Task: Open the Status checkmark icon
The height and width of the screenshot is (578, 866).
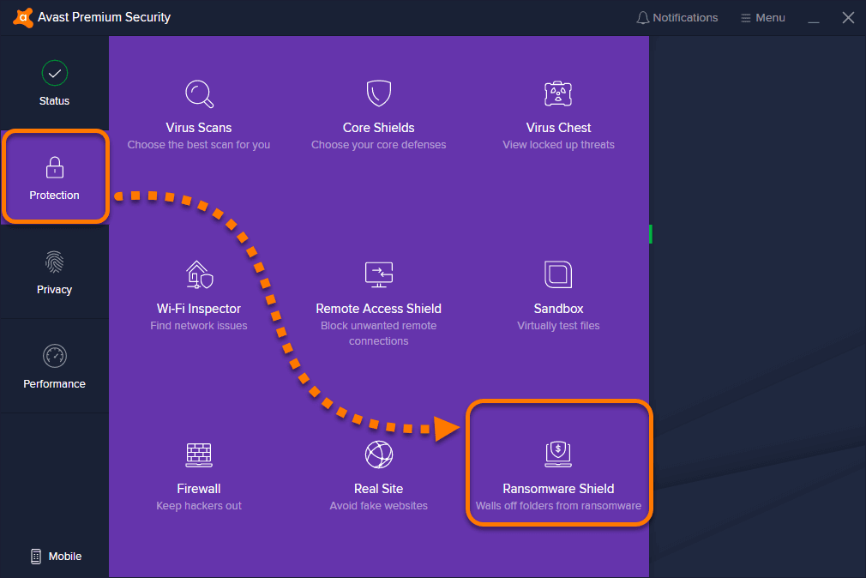Action: (x=55, y=73)
